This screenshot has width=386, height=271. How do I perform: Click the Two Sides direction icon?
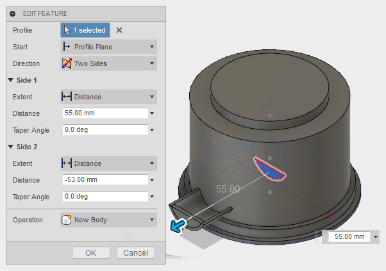click(67, 63)
